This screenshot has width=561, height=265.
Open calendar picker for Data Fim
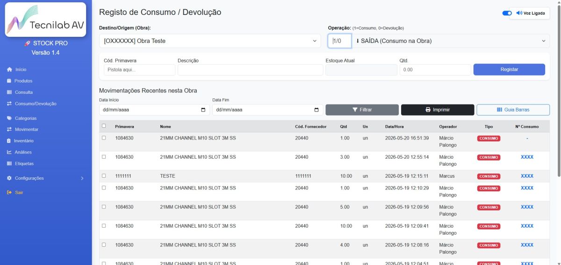(316, 110)
